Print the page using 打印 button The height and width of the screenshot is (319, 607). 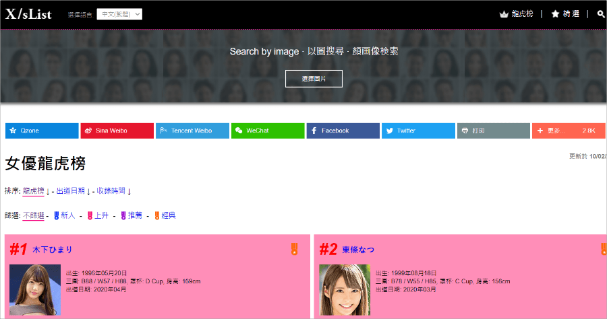[493, 131]
